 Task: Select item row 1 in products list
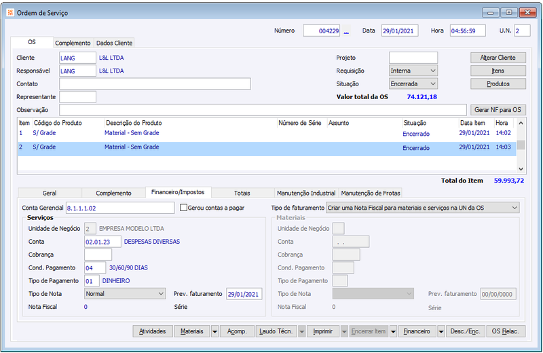204,134
